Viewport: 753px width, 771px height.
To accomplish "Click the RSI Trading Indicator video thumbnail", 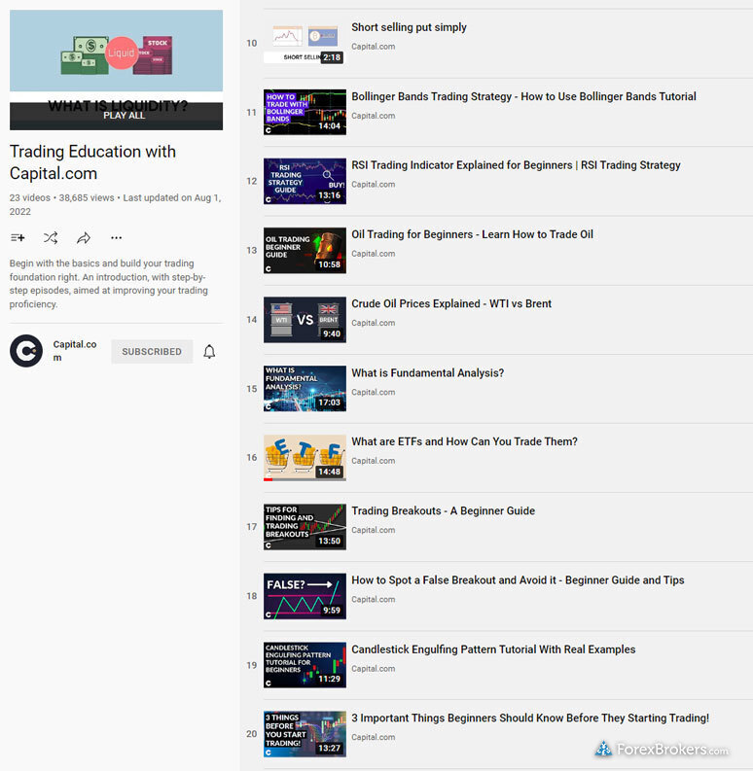I will 305,181.
